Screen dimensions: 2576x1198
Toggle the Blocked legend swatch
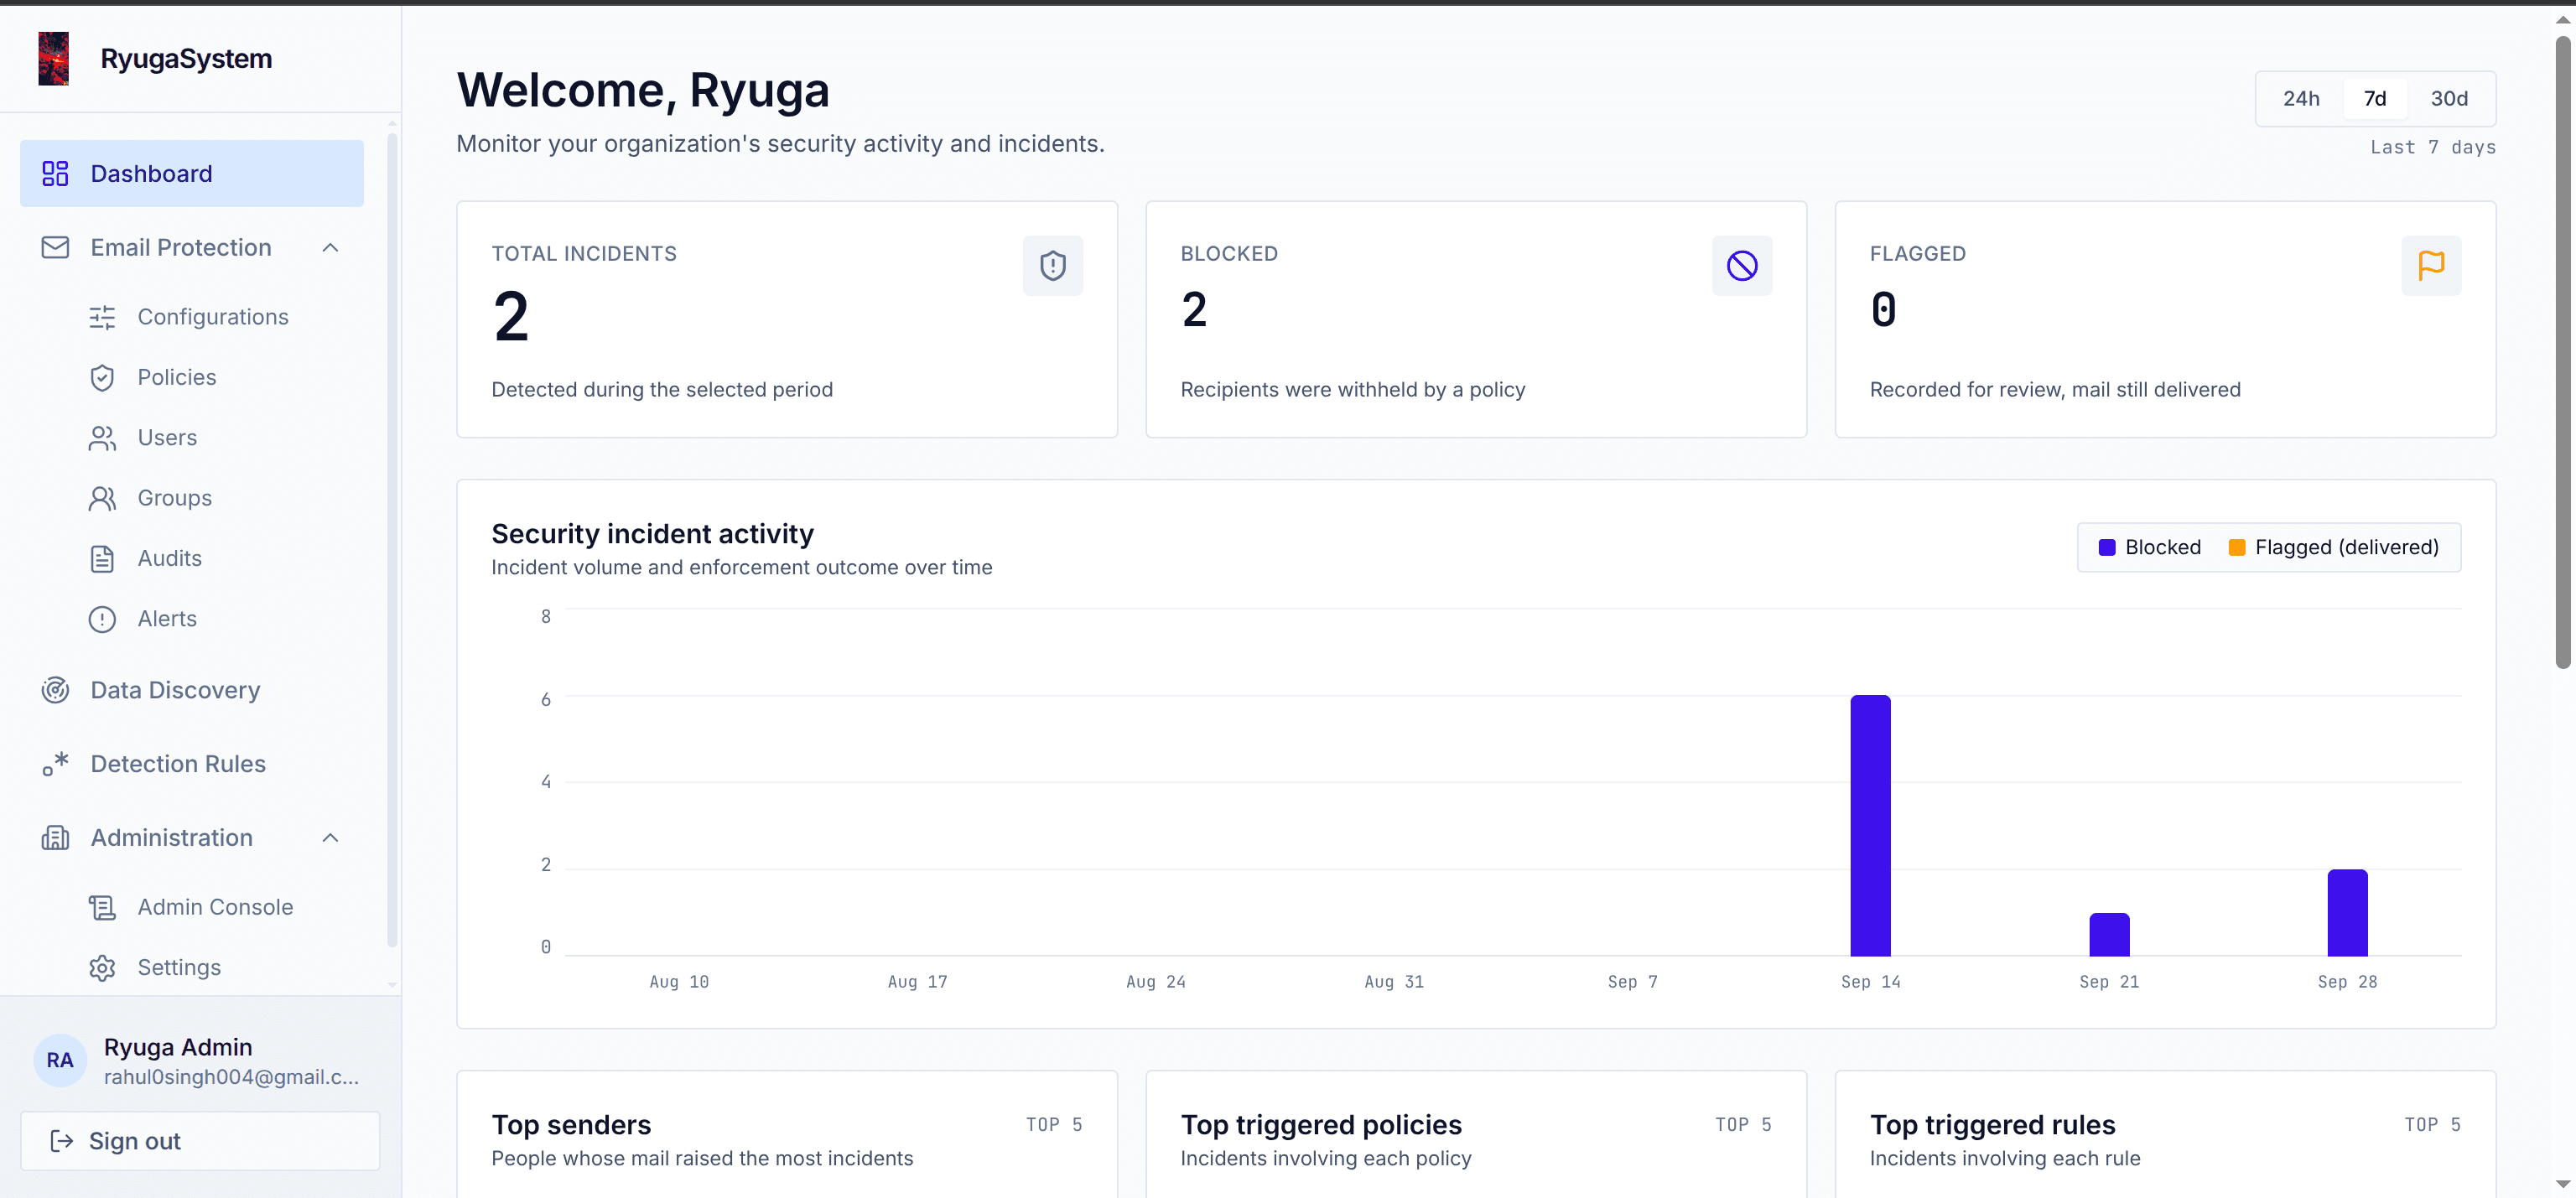pos(2106,547)
